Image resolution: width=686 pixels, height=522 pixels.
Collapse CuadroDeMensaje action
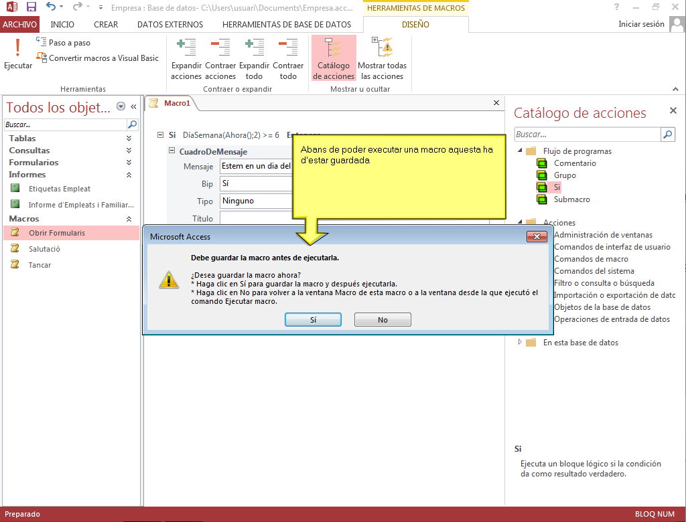[x=172, y=151]
